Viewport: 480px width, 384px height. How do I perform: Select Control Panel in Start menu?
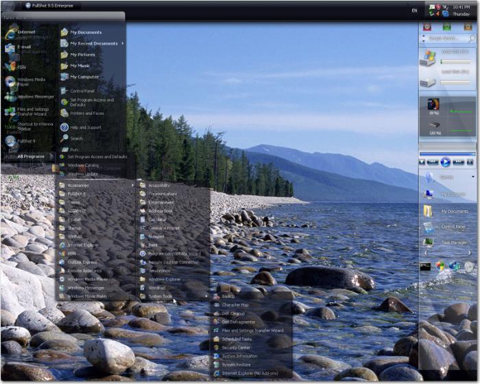click(82, 91)
